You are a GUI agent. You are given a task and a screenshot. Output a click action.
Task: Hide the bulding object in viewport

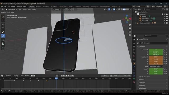coord(165,16)
